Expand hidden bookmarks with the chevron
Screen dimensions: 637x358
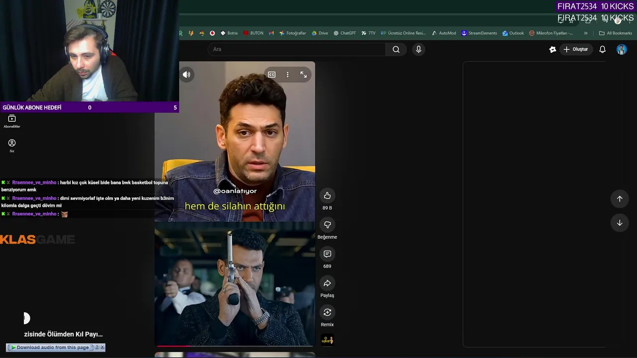pyautogui.click(x=586, y=33)
